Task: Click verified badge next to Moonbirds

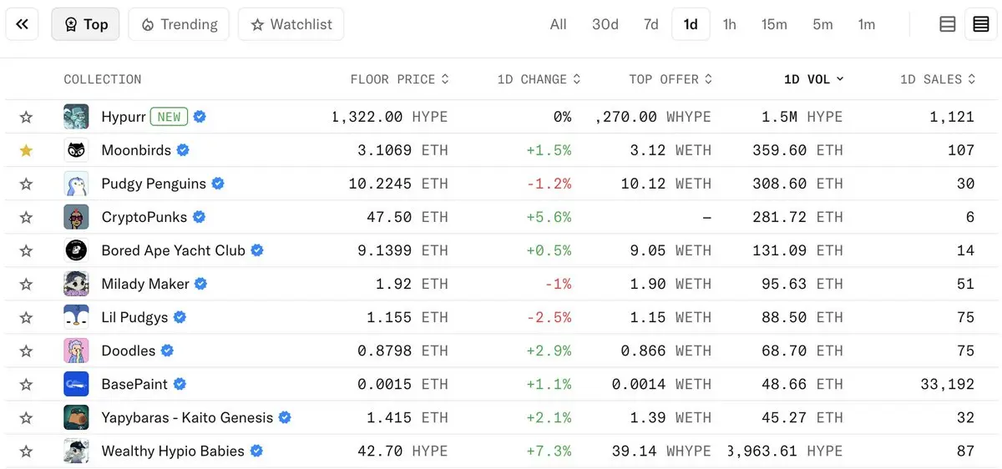Action: [x=183, y=150]
